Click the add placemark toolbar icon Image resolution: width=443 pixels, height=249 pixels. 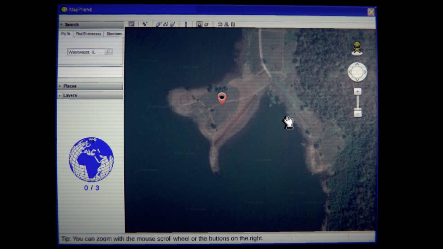tap(145, 24)
